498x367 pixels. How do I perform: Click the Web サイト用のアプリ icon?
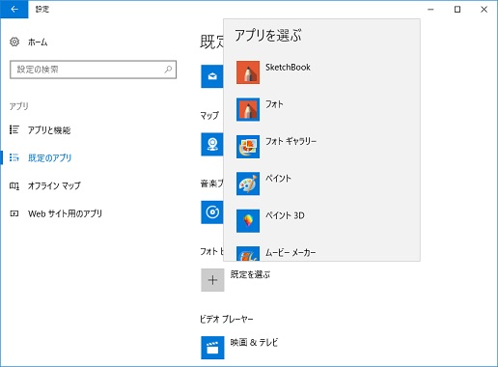(x=14, y=213)
